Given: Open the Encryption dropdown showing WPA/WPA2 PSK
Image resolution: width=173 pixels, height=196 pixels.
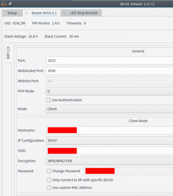Looking at the screenshot, I should [110, 161].
